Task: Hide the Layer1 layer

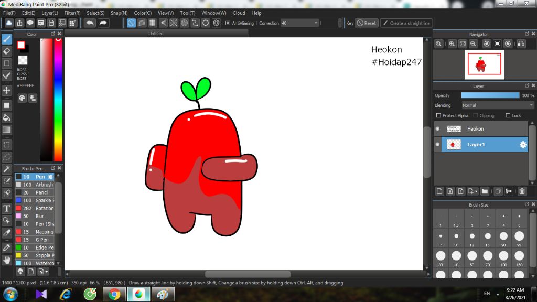Action: tap(438, 145)
